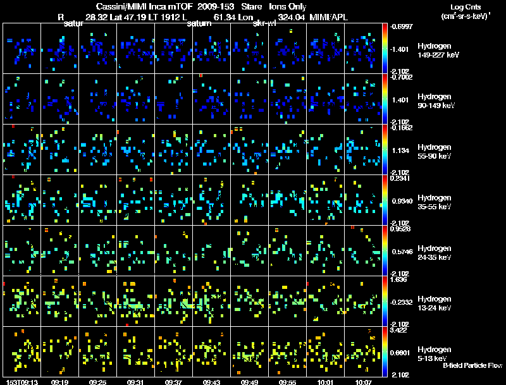Click the 'Hydrogen 24-35 keV' row label

pos(435,253)
